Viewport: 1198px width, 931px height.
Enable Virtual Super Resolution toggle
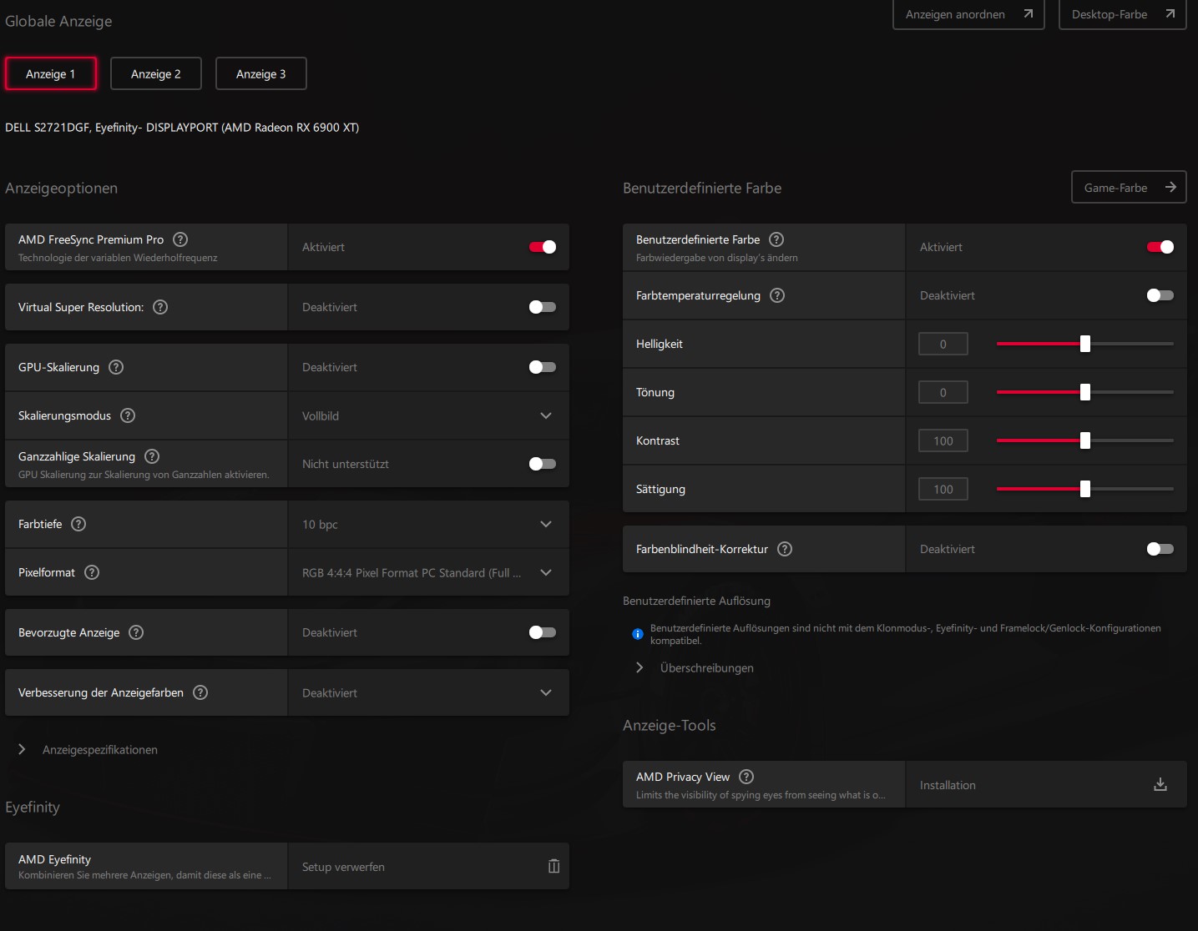pyautogui.click(x=543, y=307)
